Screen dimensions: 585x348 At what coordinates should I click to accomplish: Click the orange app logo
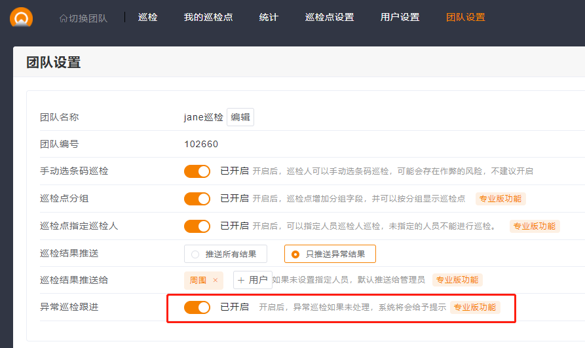[x=21, y=17]
